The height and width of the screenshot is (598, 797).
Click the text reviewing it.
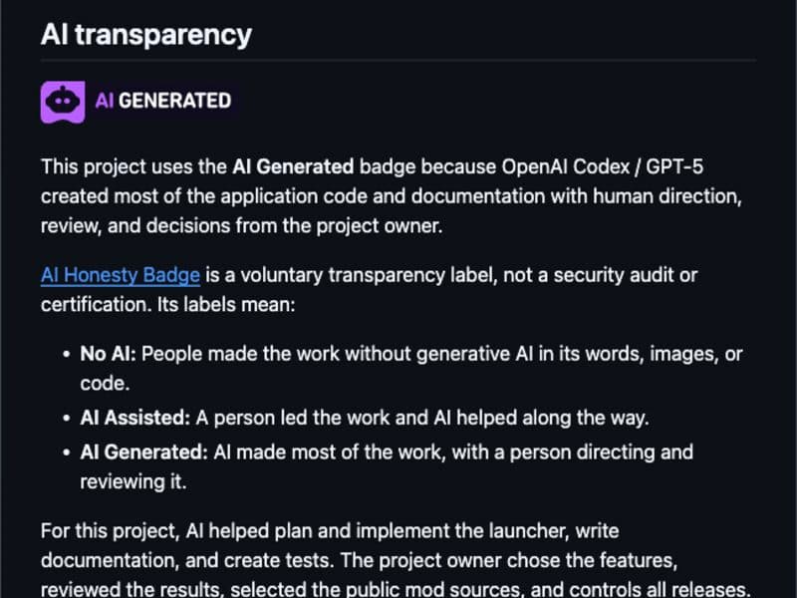click(133, 481)
